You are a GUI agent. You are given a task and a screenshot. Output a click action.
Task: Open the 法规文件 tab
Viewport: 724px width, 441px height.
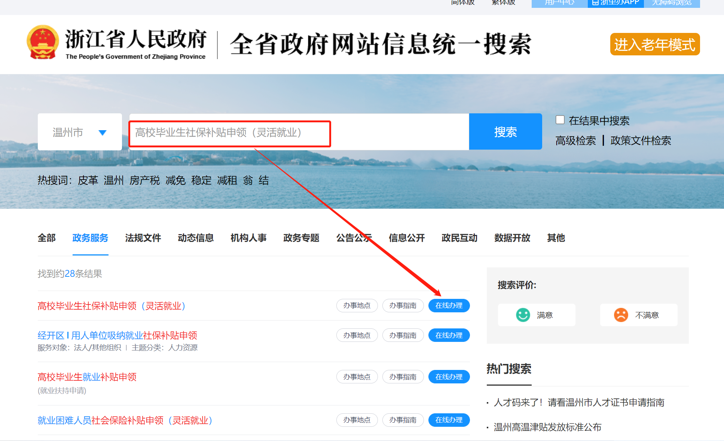pyautogui.click(x=143, y=238)
